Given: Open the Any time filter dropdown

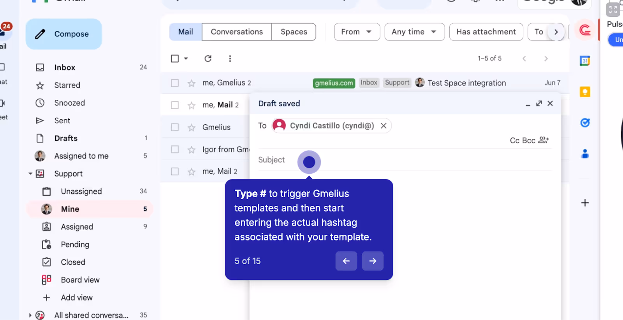Looking at the screenshot, I should tap(414, 32).
